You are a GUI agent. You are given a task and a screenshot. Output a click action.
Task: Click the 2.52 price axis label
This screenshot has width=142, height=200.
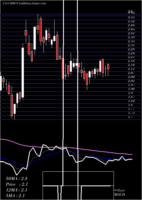point(131,21)
